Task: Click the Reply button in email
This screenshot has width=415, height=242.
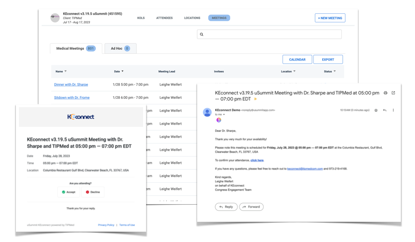Action: point(226,207)
